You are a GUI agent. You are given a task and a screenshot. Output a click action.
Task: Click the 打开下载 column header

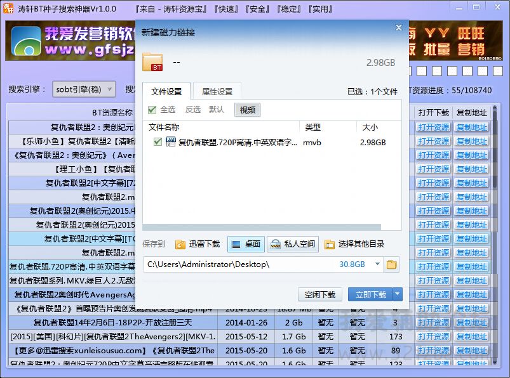434,113
